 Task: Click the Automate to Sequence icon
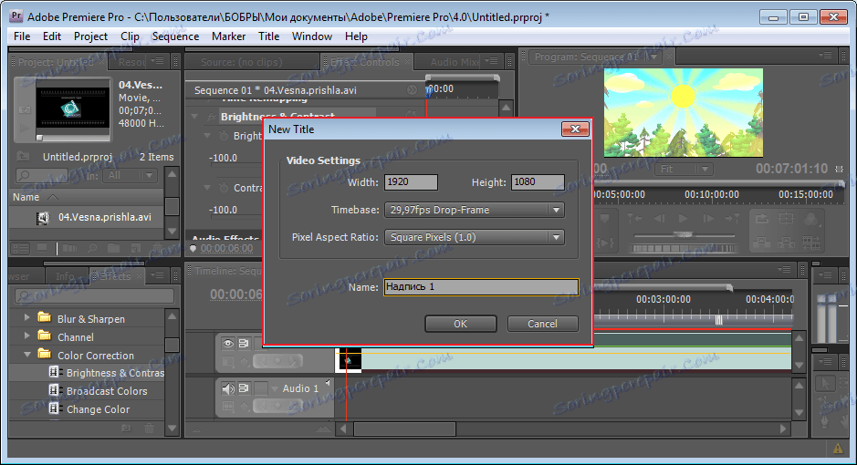coord(69,248)
